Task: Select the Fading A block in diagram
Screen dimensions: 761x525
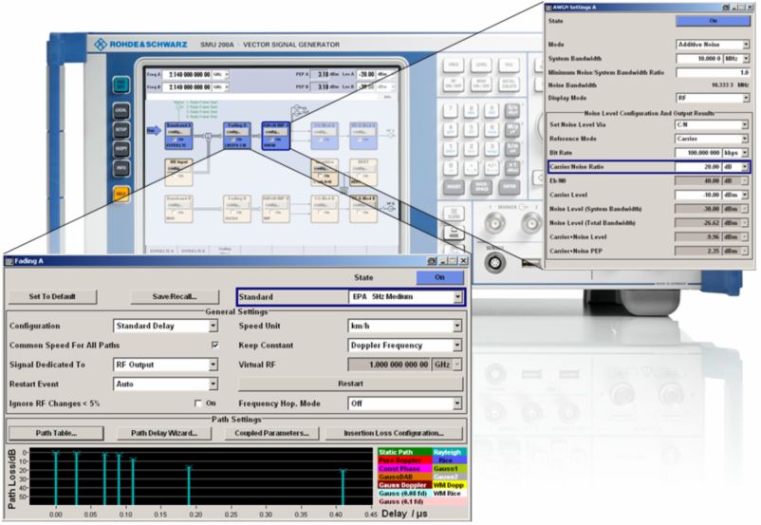Action: click(237, 135)
